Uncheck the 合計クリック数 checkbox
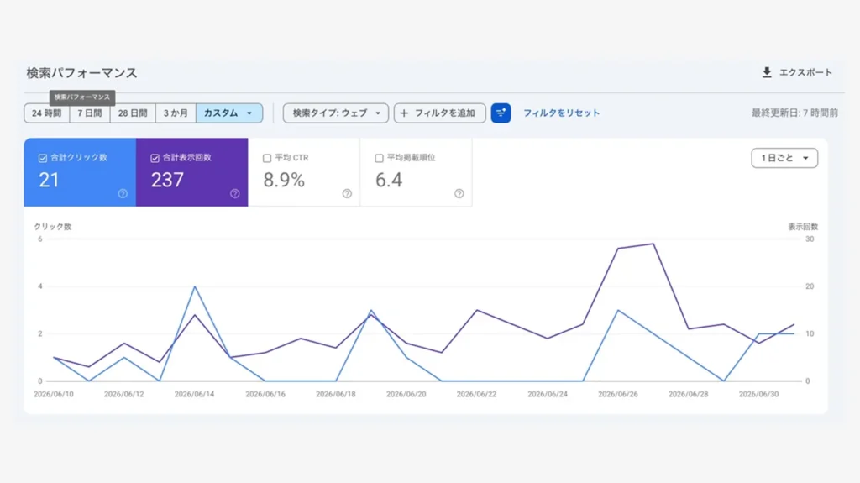Screen dimensions: 860x483 (x=43, y=158)
